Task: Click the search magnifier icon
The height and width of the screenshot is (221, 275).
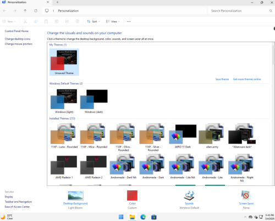Action: coord(271,11)
